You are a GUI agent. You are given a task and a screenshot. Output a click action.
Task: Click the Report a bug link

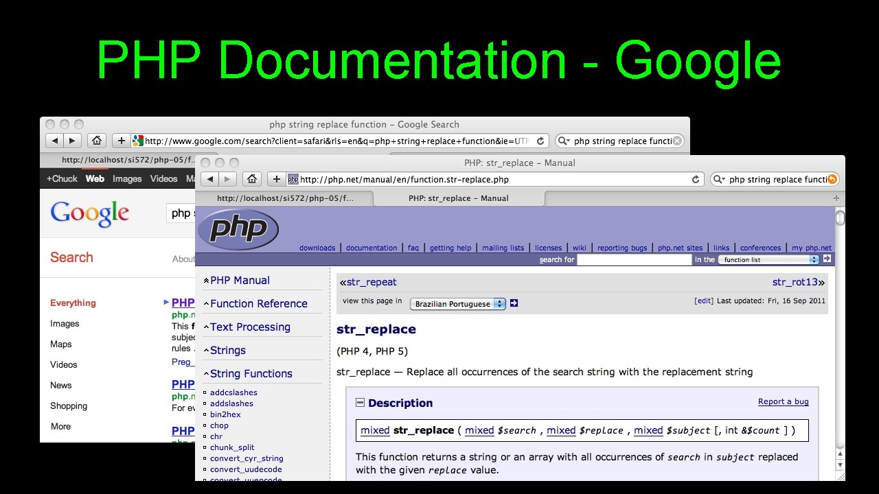point(784,401)
